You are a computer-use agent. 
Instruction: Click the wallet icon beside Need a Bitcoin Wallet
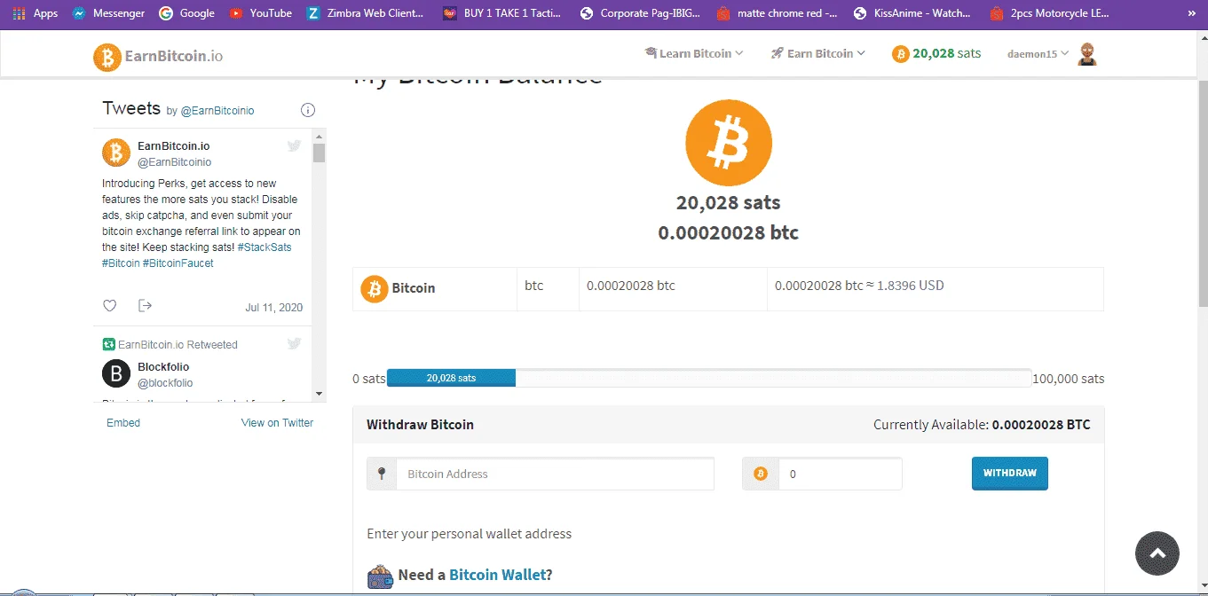tap(380, 576)
